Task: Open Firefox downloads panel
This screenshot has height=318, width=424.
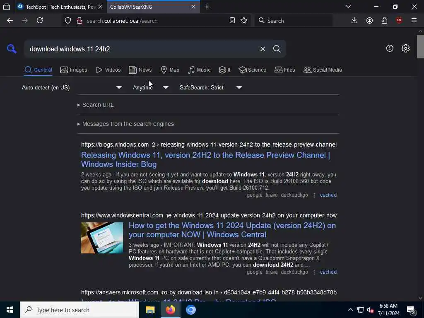Action: 354,21
